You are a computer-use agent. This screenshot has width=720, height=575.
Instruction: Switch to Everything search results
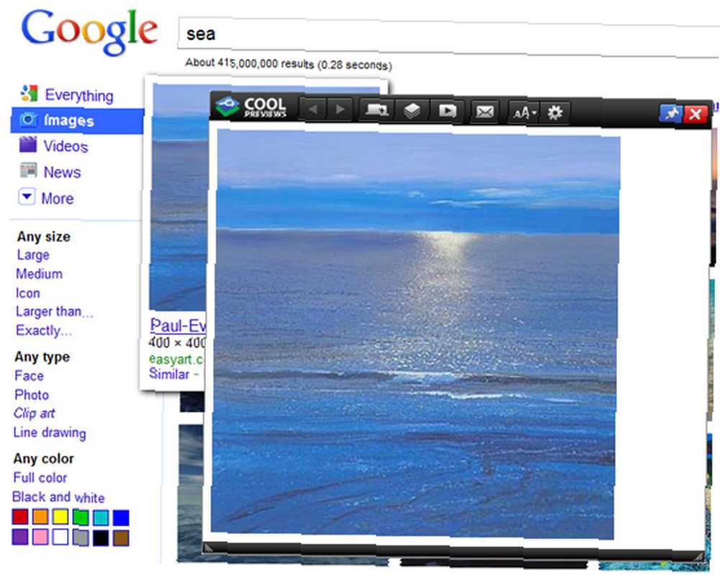[x=78, y=95]
